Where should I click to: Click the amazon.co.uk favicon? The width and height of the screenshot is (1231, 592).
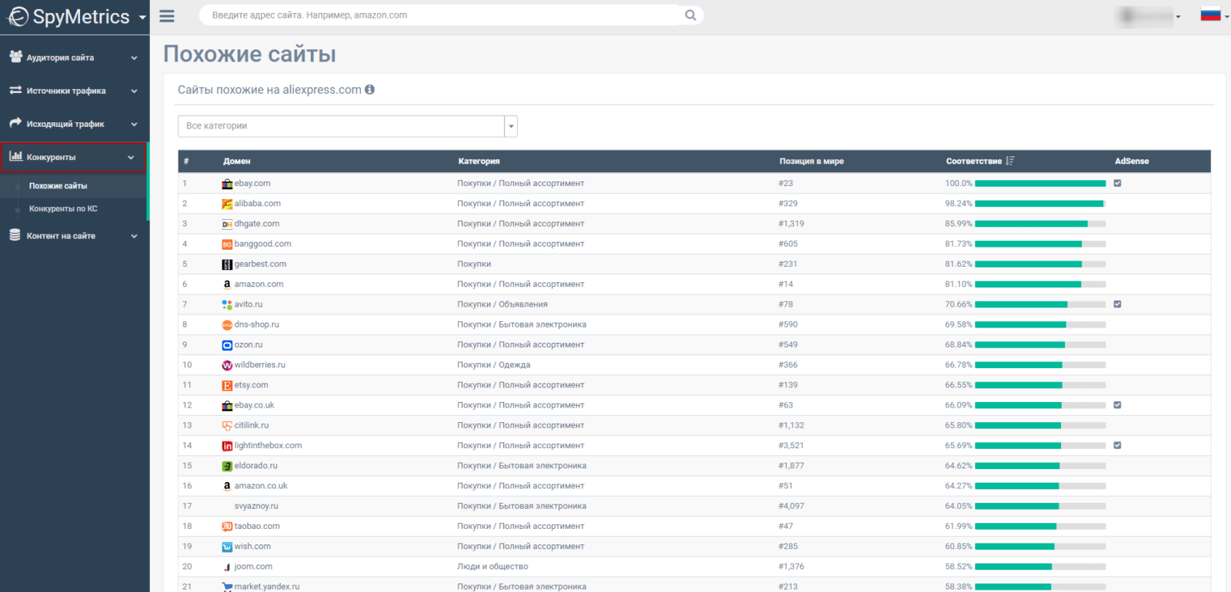point(227,486)
